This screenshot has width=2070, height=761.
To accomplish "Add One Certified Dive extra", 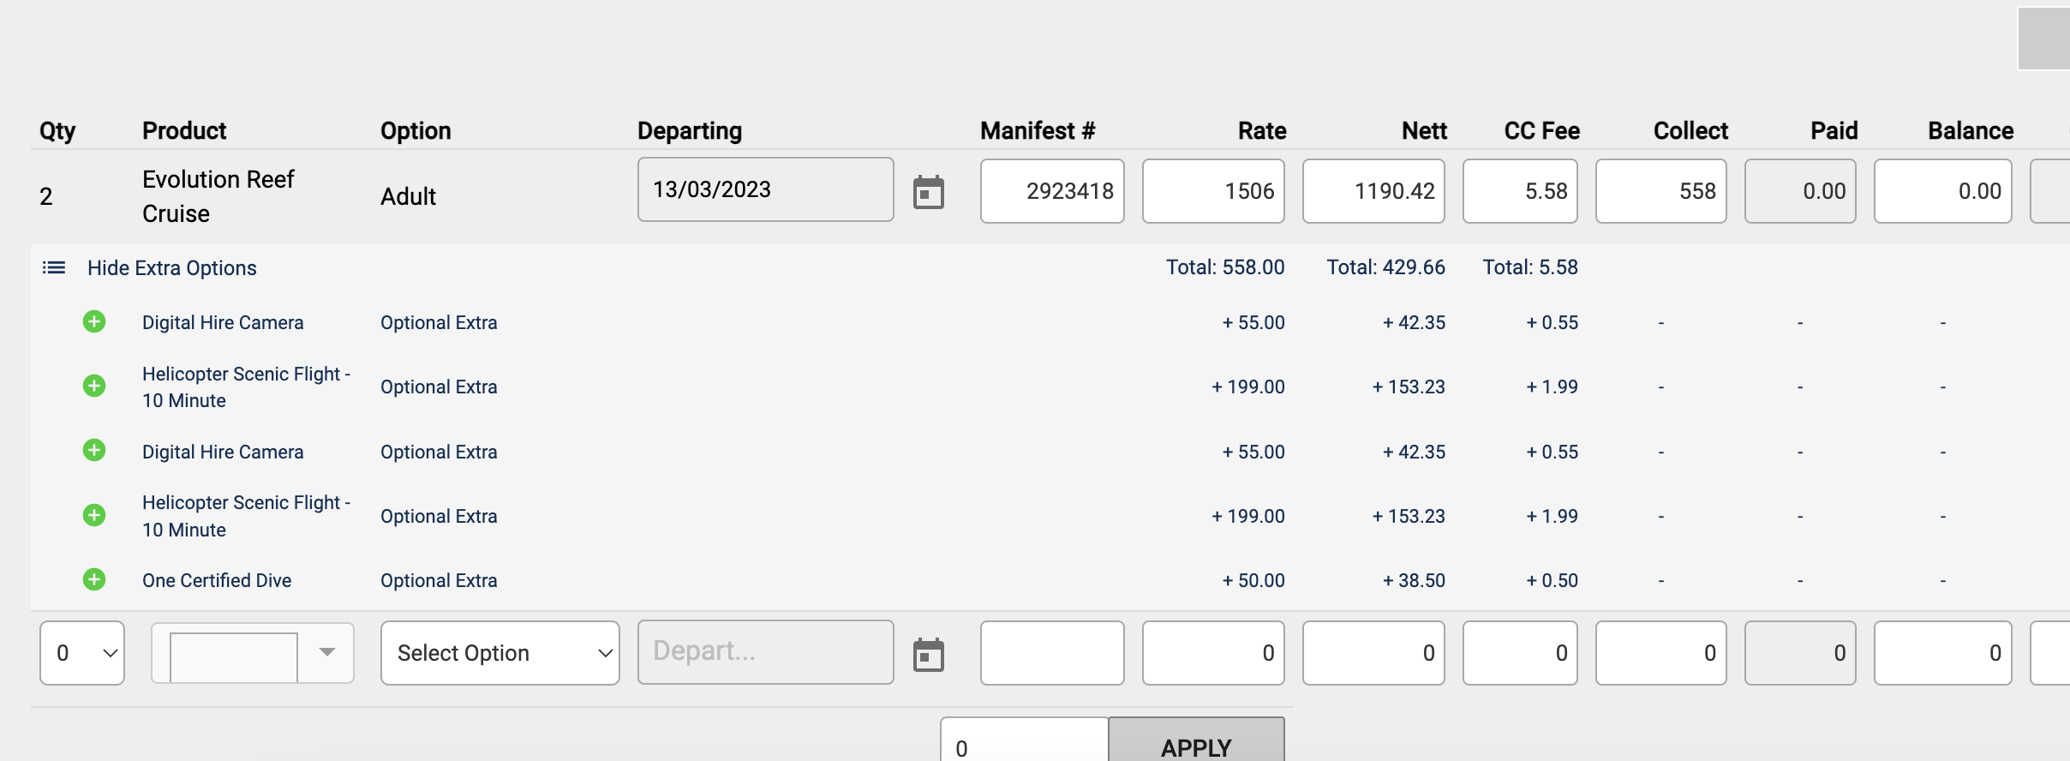I will click(x=94, y=579).
